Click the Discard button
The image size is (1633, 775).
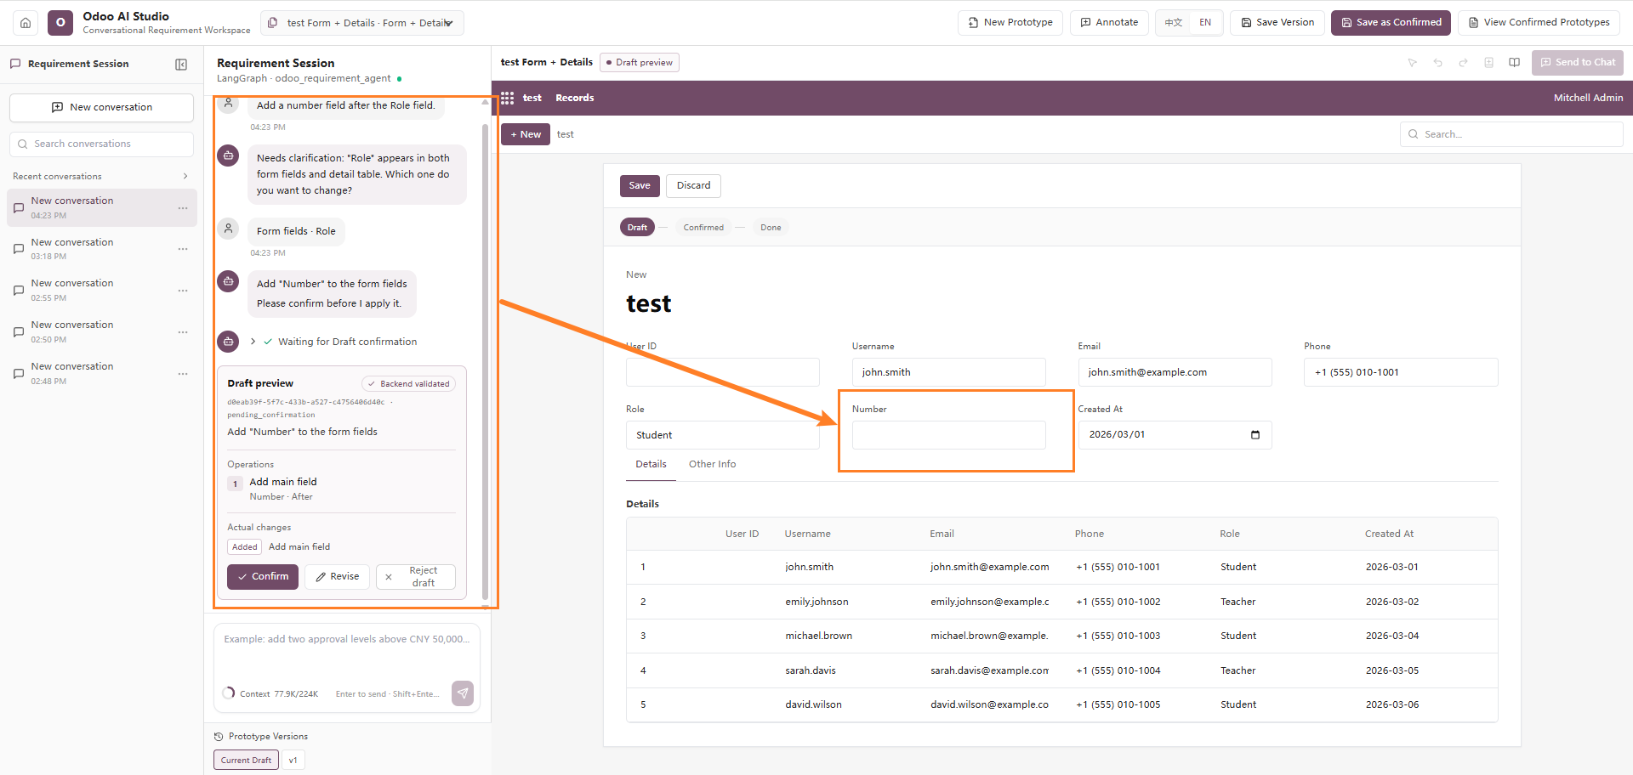click(694, 186)
